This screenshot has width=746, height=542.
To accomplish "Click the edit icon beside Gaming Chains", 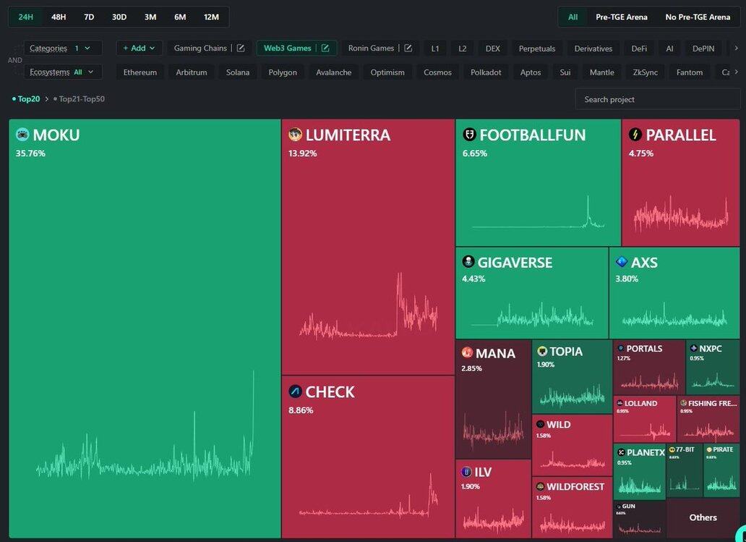I will point(241,48).
